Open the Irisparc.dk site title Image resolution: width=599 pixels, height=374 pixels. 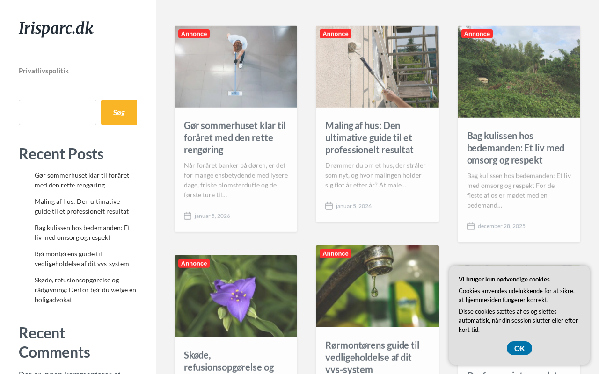click(56, 28)
